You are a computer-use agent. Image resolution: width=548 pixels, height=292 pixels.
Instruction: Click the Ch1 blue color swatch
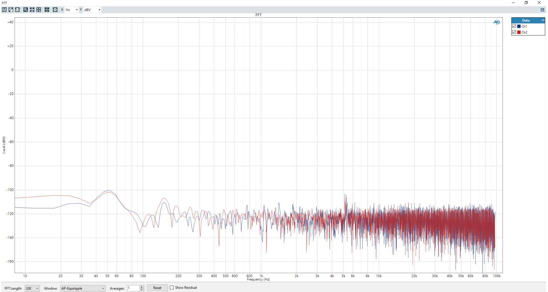(519, 26)
